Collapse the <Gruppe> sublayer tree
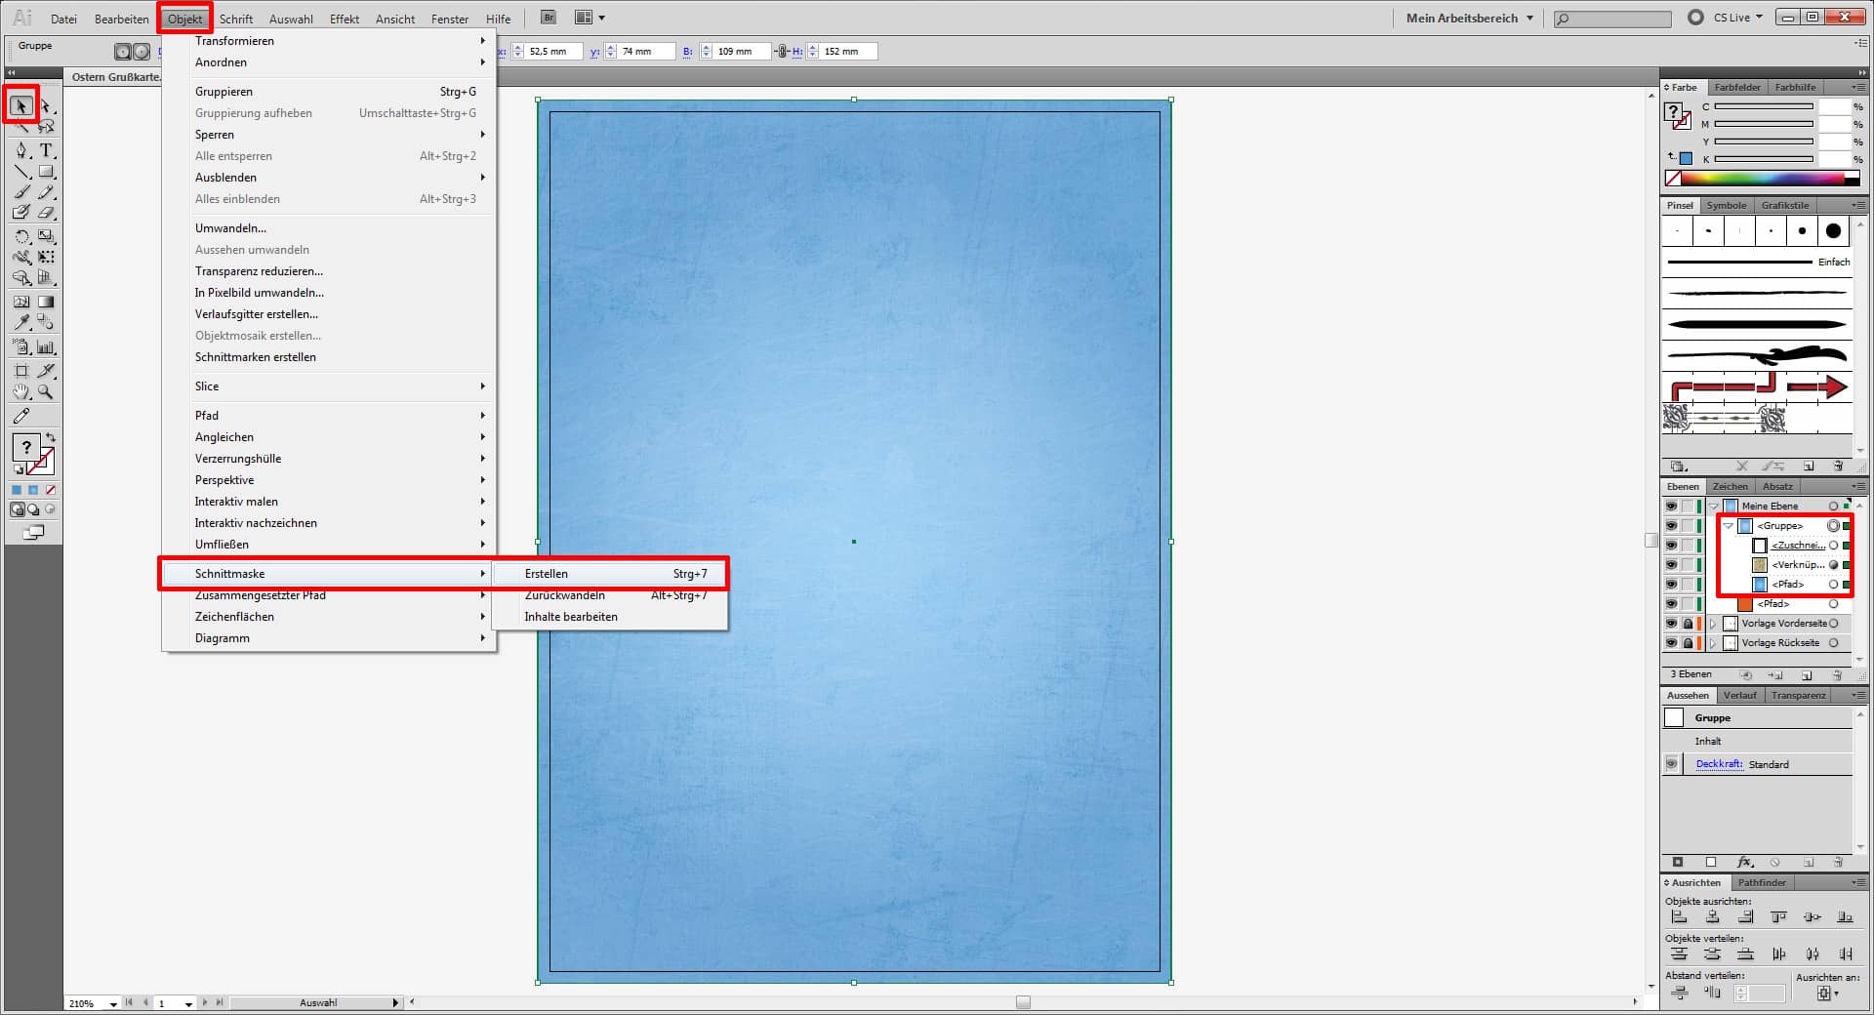This screenshot has width=1874, height=1015. pos(1729,526)
